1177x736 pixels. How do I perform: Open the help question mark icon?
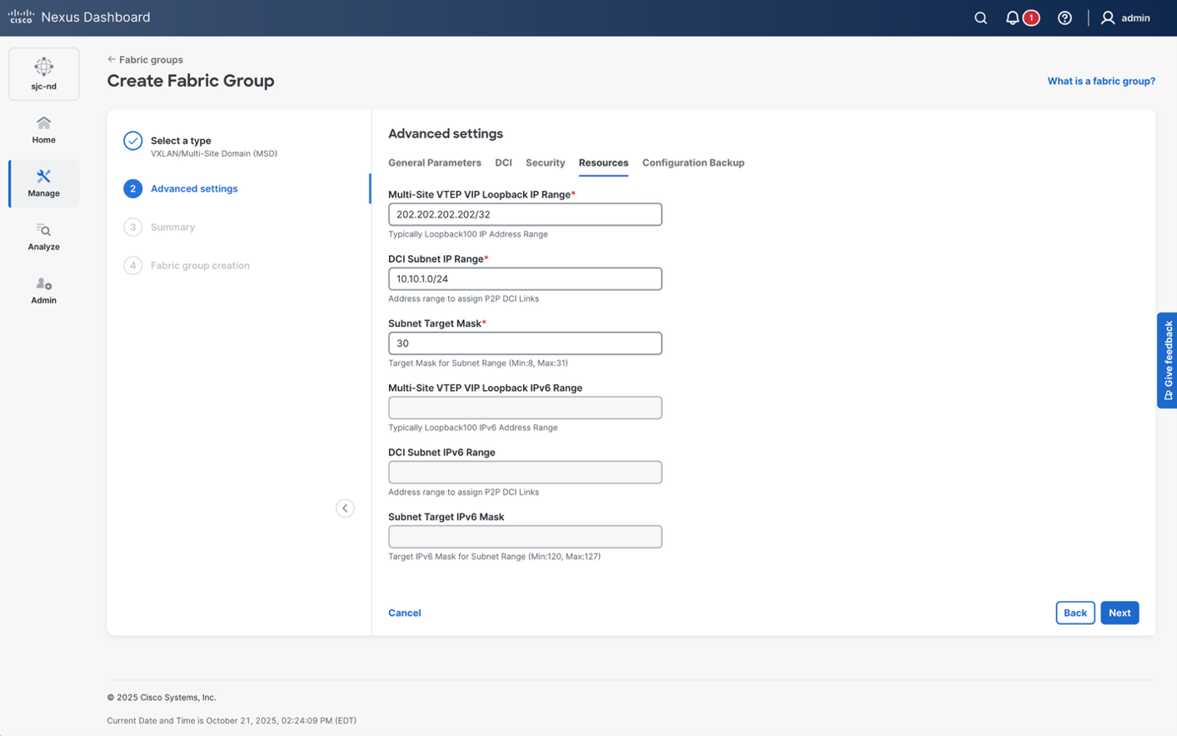1065,18
